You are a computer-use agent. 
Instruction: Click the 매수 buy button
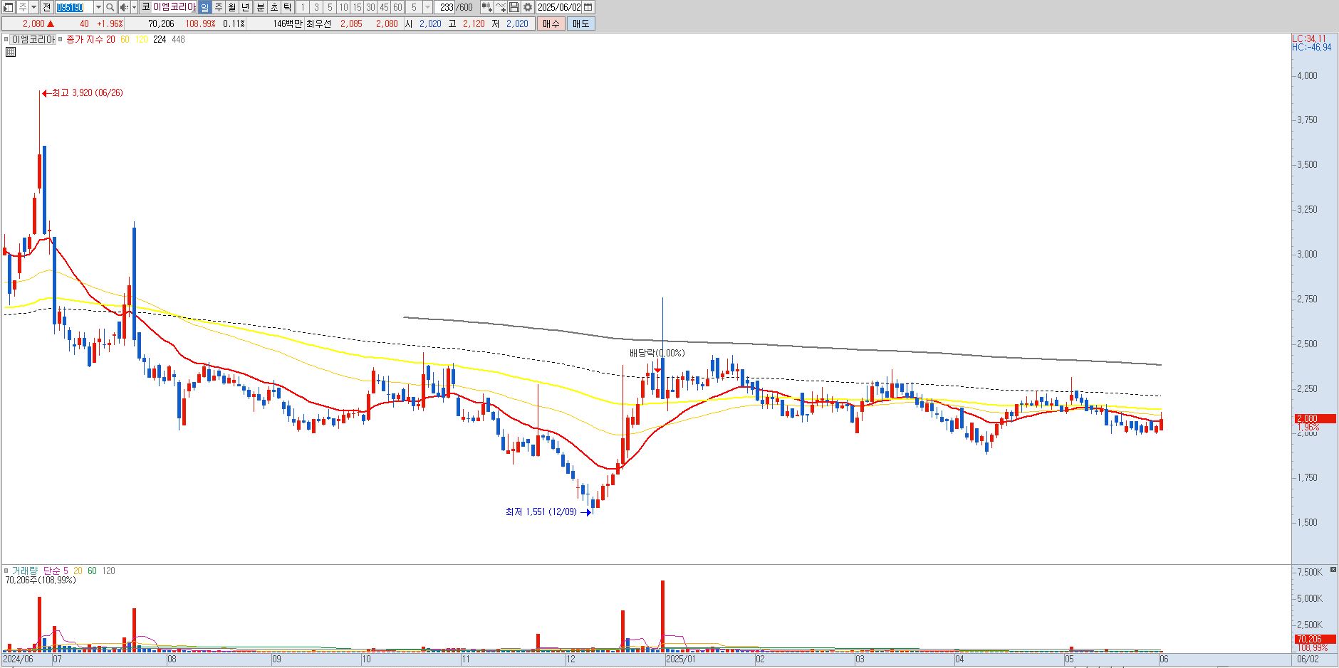[551, 23]
